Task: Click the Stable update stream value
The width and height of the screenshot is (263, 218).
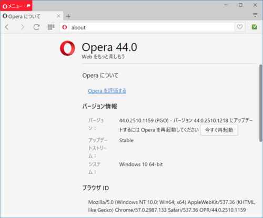Action: coord(126,140)
